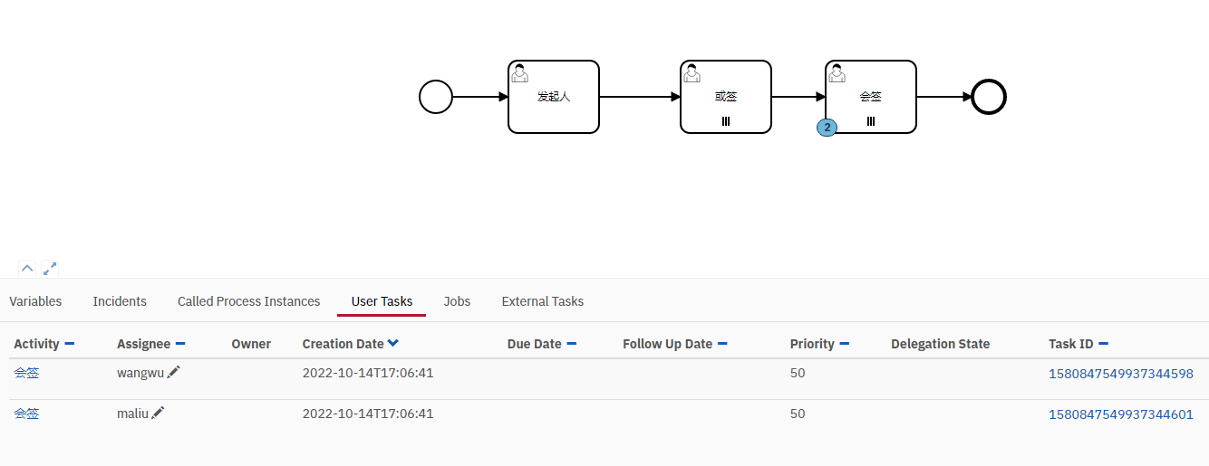The width and height of the screenshot is (1209, 466).
Task: Open the 会签 activity link for wangwu
Action: pos(26,373)
